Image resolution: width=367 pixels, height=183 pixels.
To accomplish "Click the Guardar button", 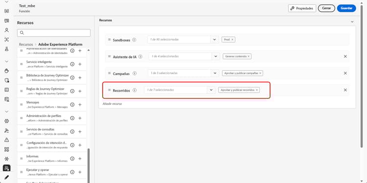I will (x=346, y=8).
